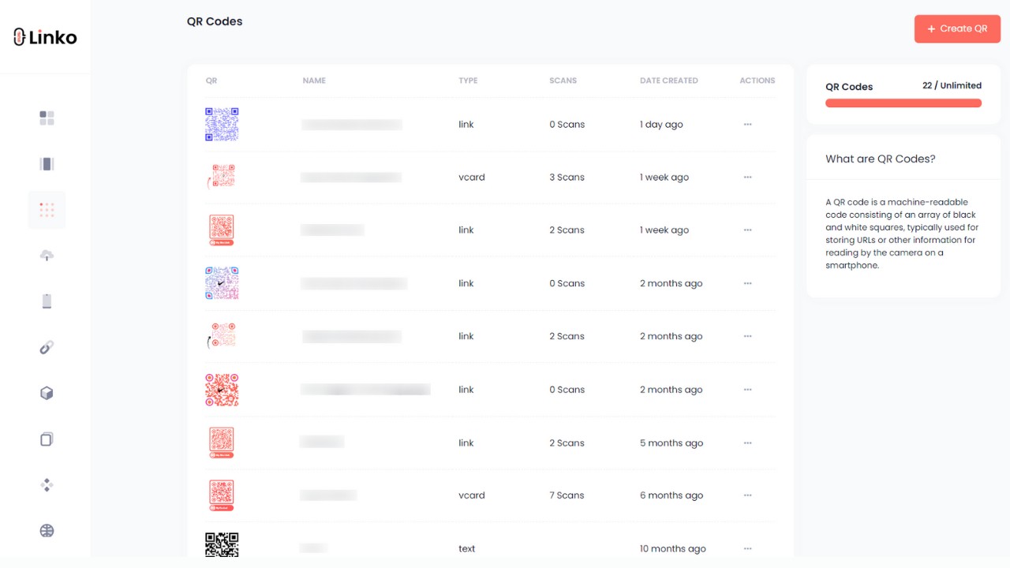Screen dimensions: 1010x568
Task: Click the blurred name in the 1 day ago row
Action: 352,125
